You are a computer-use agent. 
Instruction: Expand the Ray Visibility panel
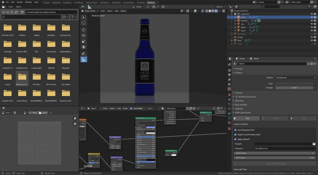[241, 105]
